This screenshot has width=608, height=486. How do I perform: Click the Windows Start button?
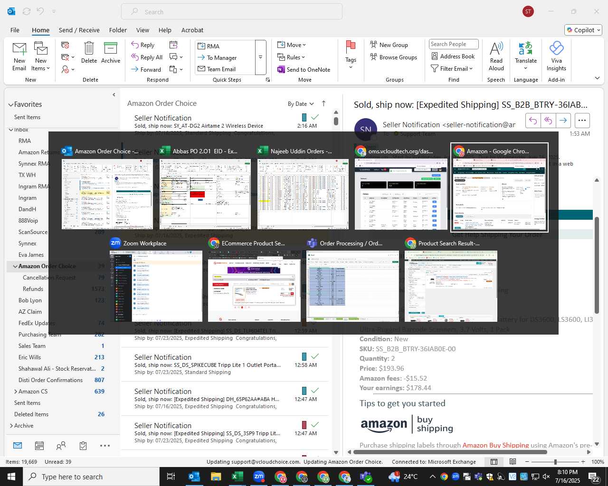11,477
